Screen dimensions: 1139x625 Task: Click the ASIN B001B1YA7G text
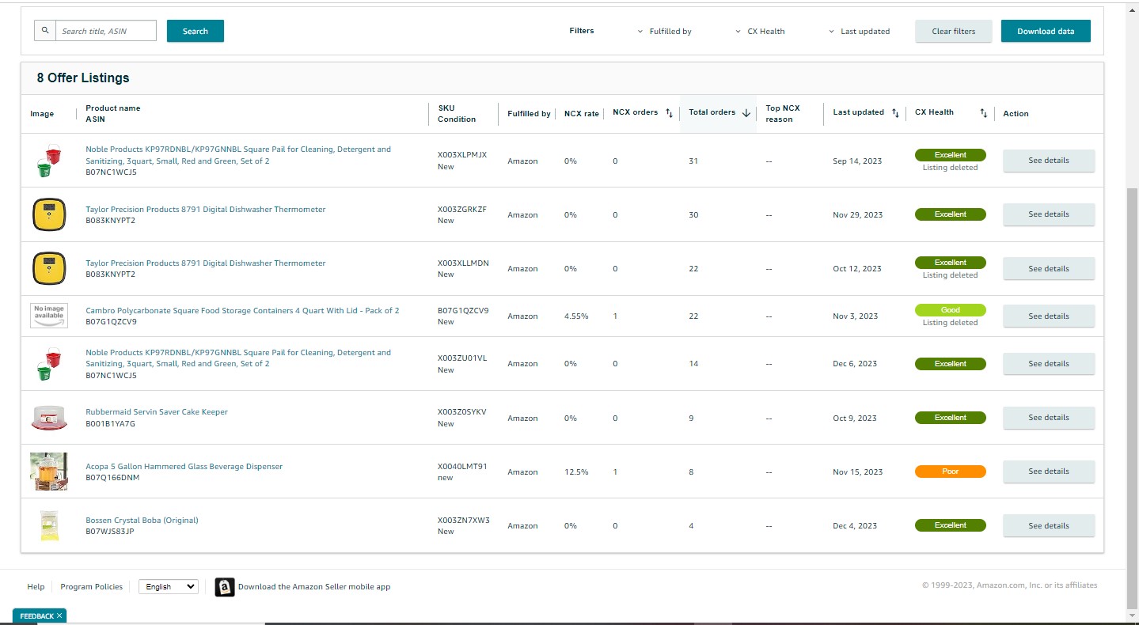(x=111, y=424)
